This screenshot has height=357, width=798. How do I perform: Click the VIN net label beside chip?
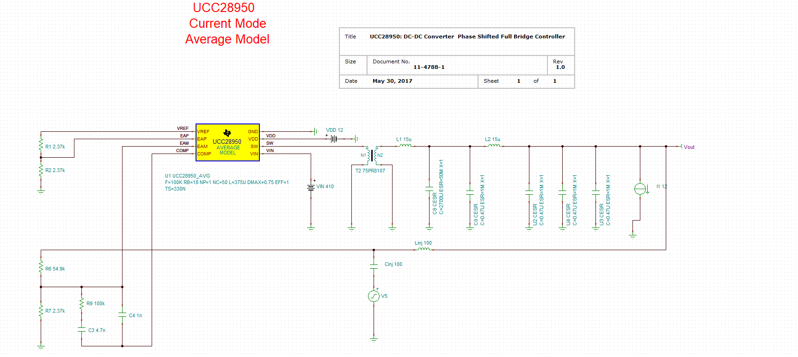(270, 151)
